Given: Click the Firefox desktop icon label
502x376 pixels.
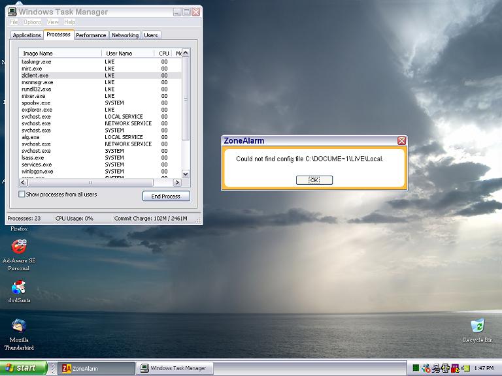Looking at the screenshot, I should point(19,229).
